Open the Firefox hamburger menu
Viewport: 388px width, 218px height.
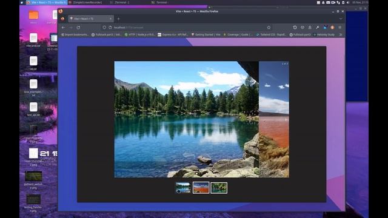pyautogui.click(x=340, y=27)
